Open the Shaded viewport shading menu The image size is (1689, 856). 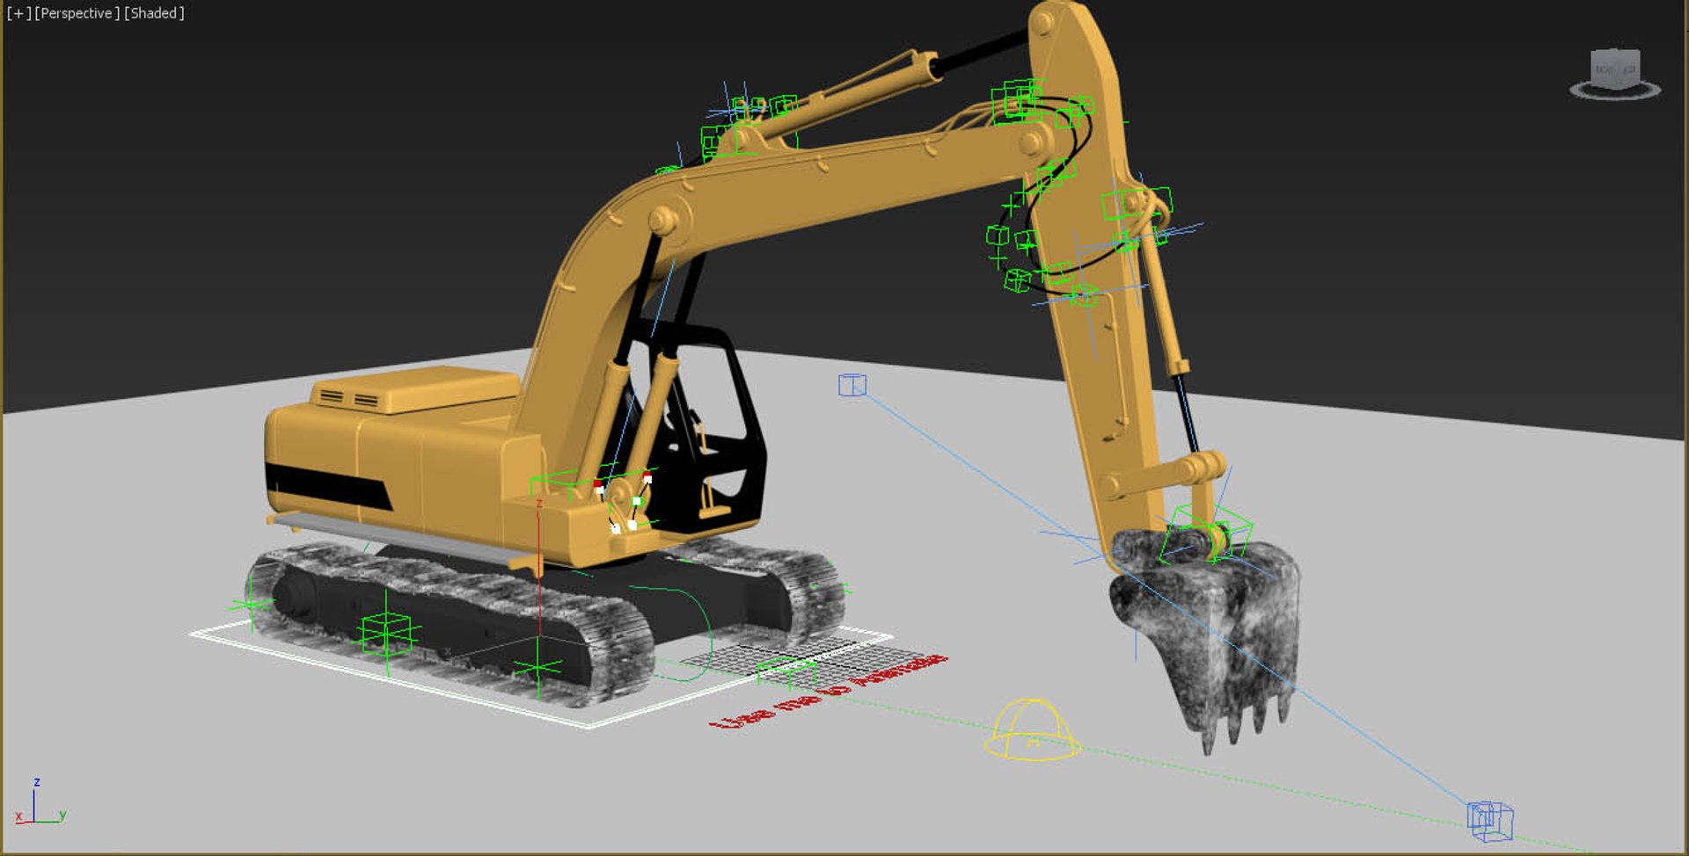[x=155, y=13]
